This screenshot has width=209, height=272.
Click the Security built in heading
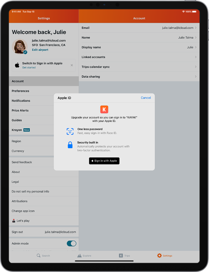(88, 142)
